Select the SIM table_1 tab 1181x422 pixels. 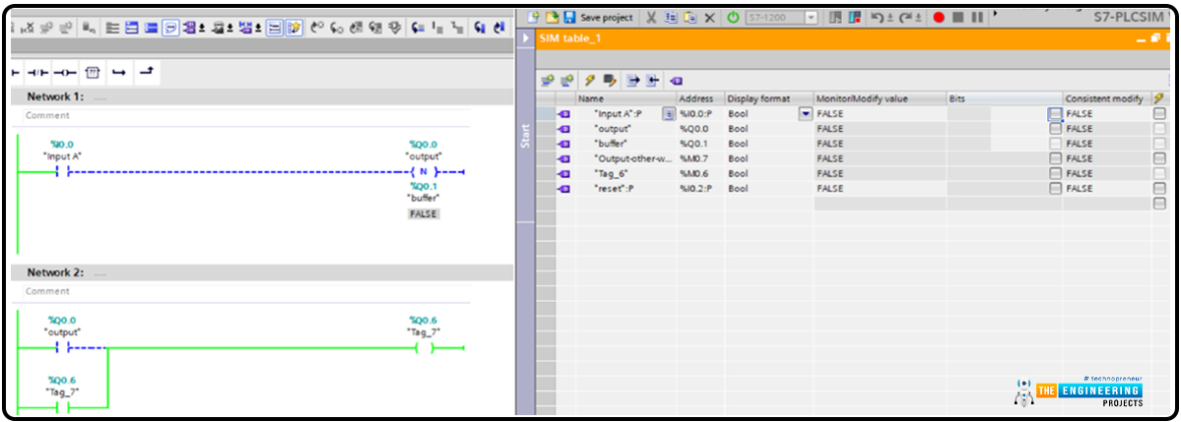569,38
